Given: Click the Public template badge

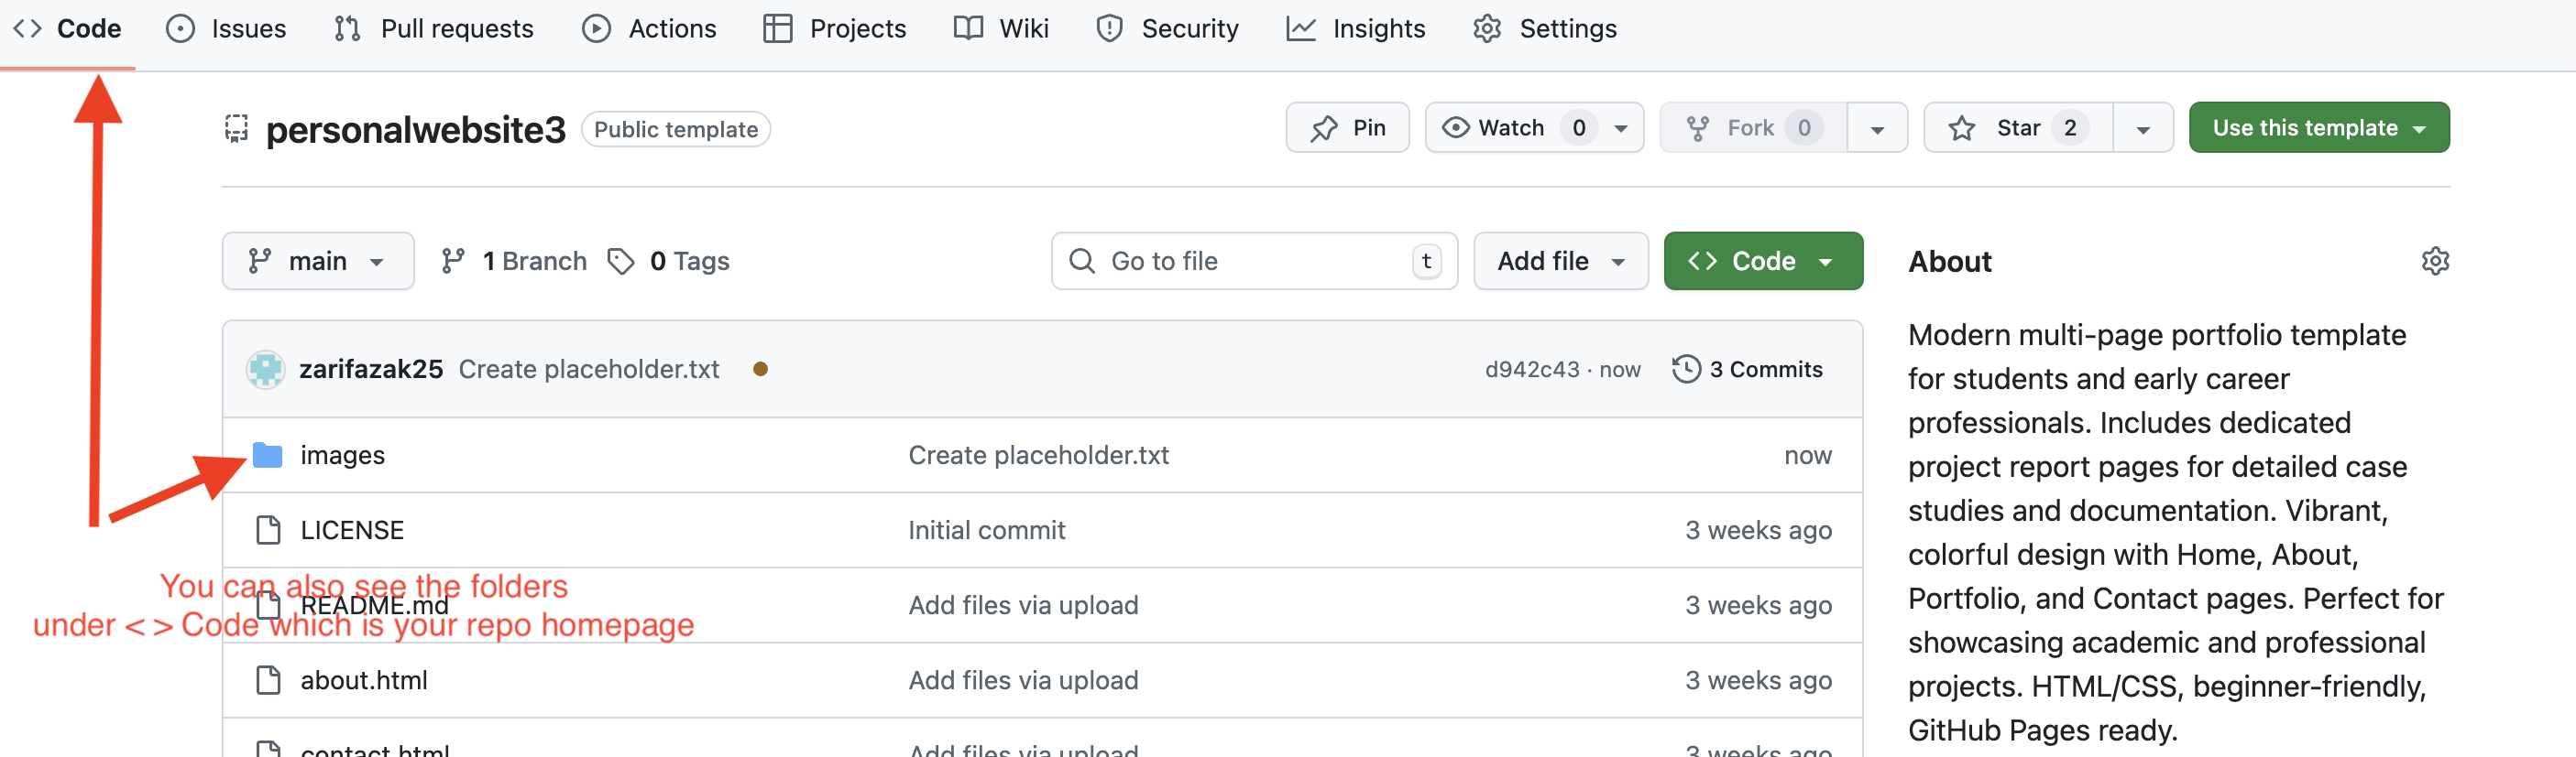Looking at the screenshot, I should [676, 130].
